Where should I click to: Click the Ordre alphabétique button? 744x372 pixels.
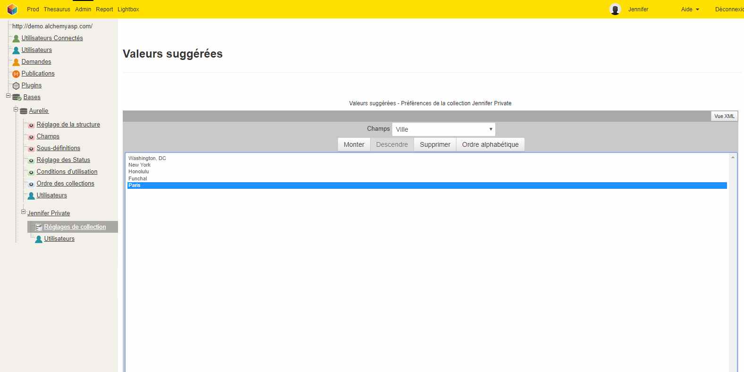click(x=490, y=144)
